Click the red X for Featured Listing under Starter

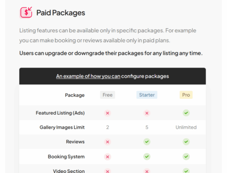point(147,113)
